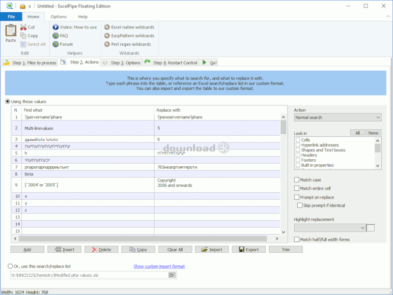Open the quick access toolbar dropdown arrow
Screen dimensions: 393x295
coord(30,6)
